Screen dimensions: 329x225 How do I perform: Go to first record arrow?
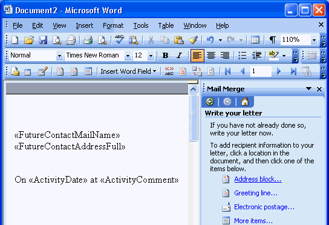pyautogui.click(x=227, y=71)
